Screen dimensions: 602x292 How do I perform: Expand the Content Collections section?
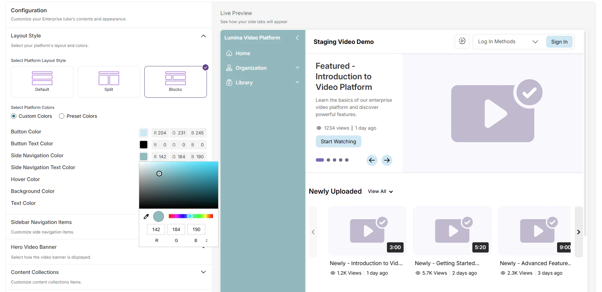pyautogui.click(x=203, y=272)
